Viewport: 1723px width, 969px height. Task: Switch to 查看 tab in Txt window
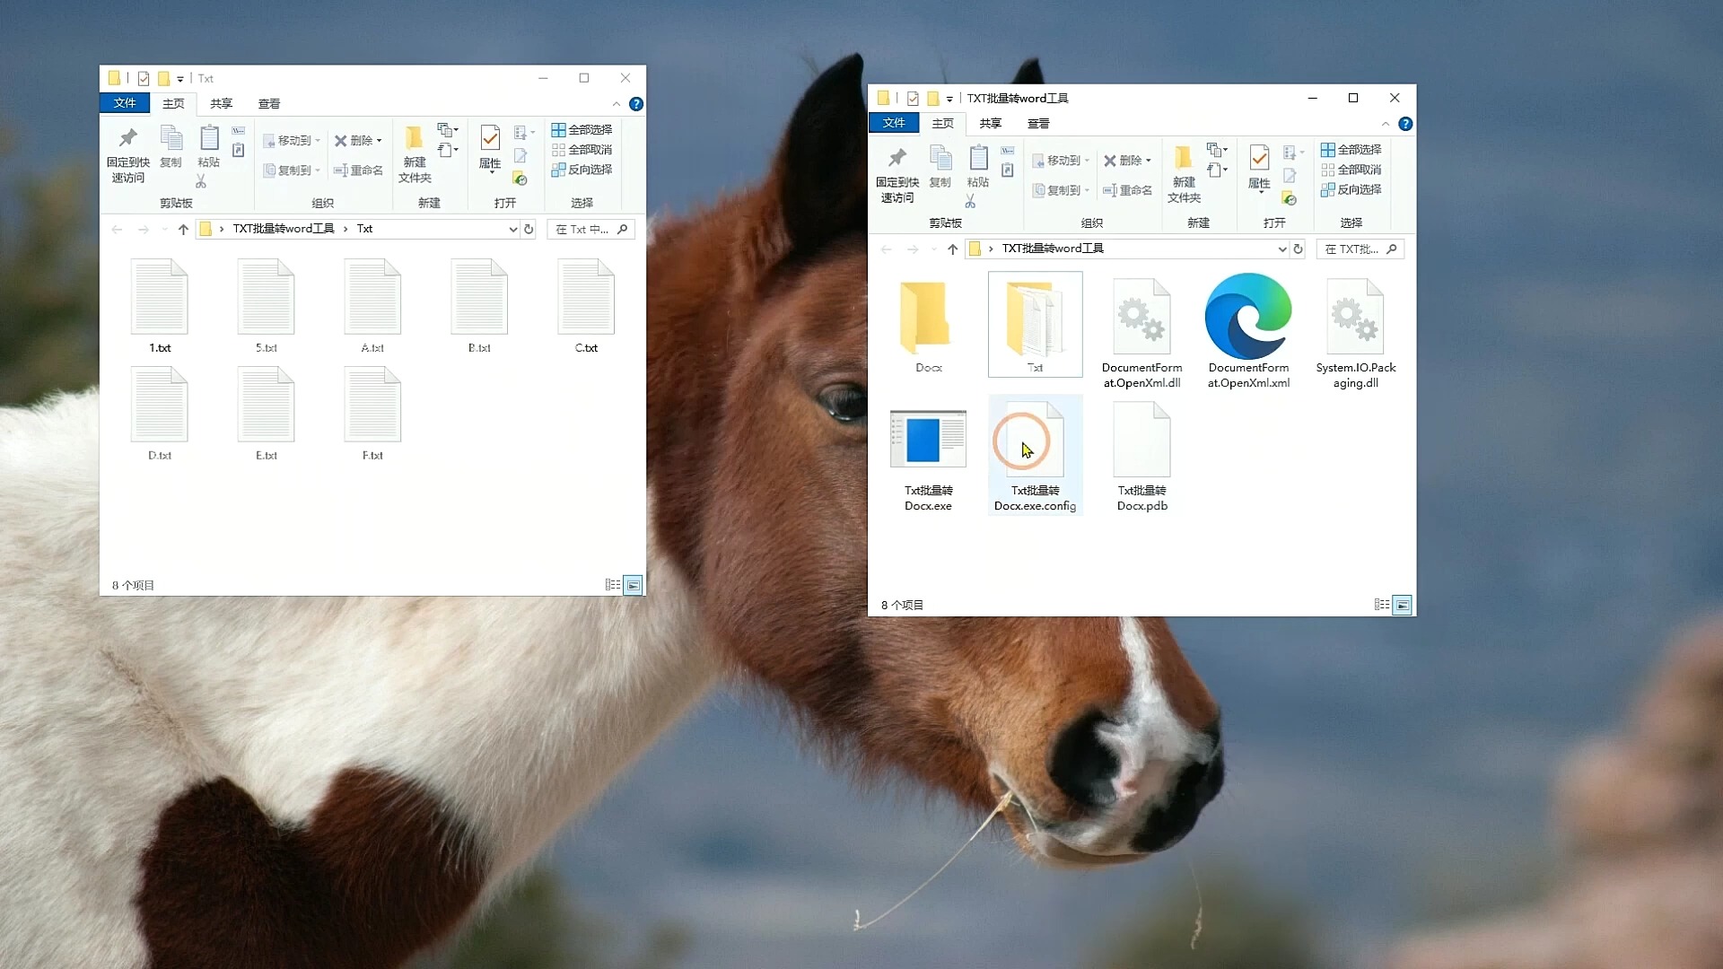coord(269,104)
